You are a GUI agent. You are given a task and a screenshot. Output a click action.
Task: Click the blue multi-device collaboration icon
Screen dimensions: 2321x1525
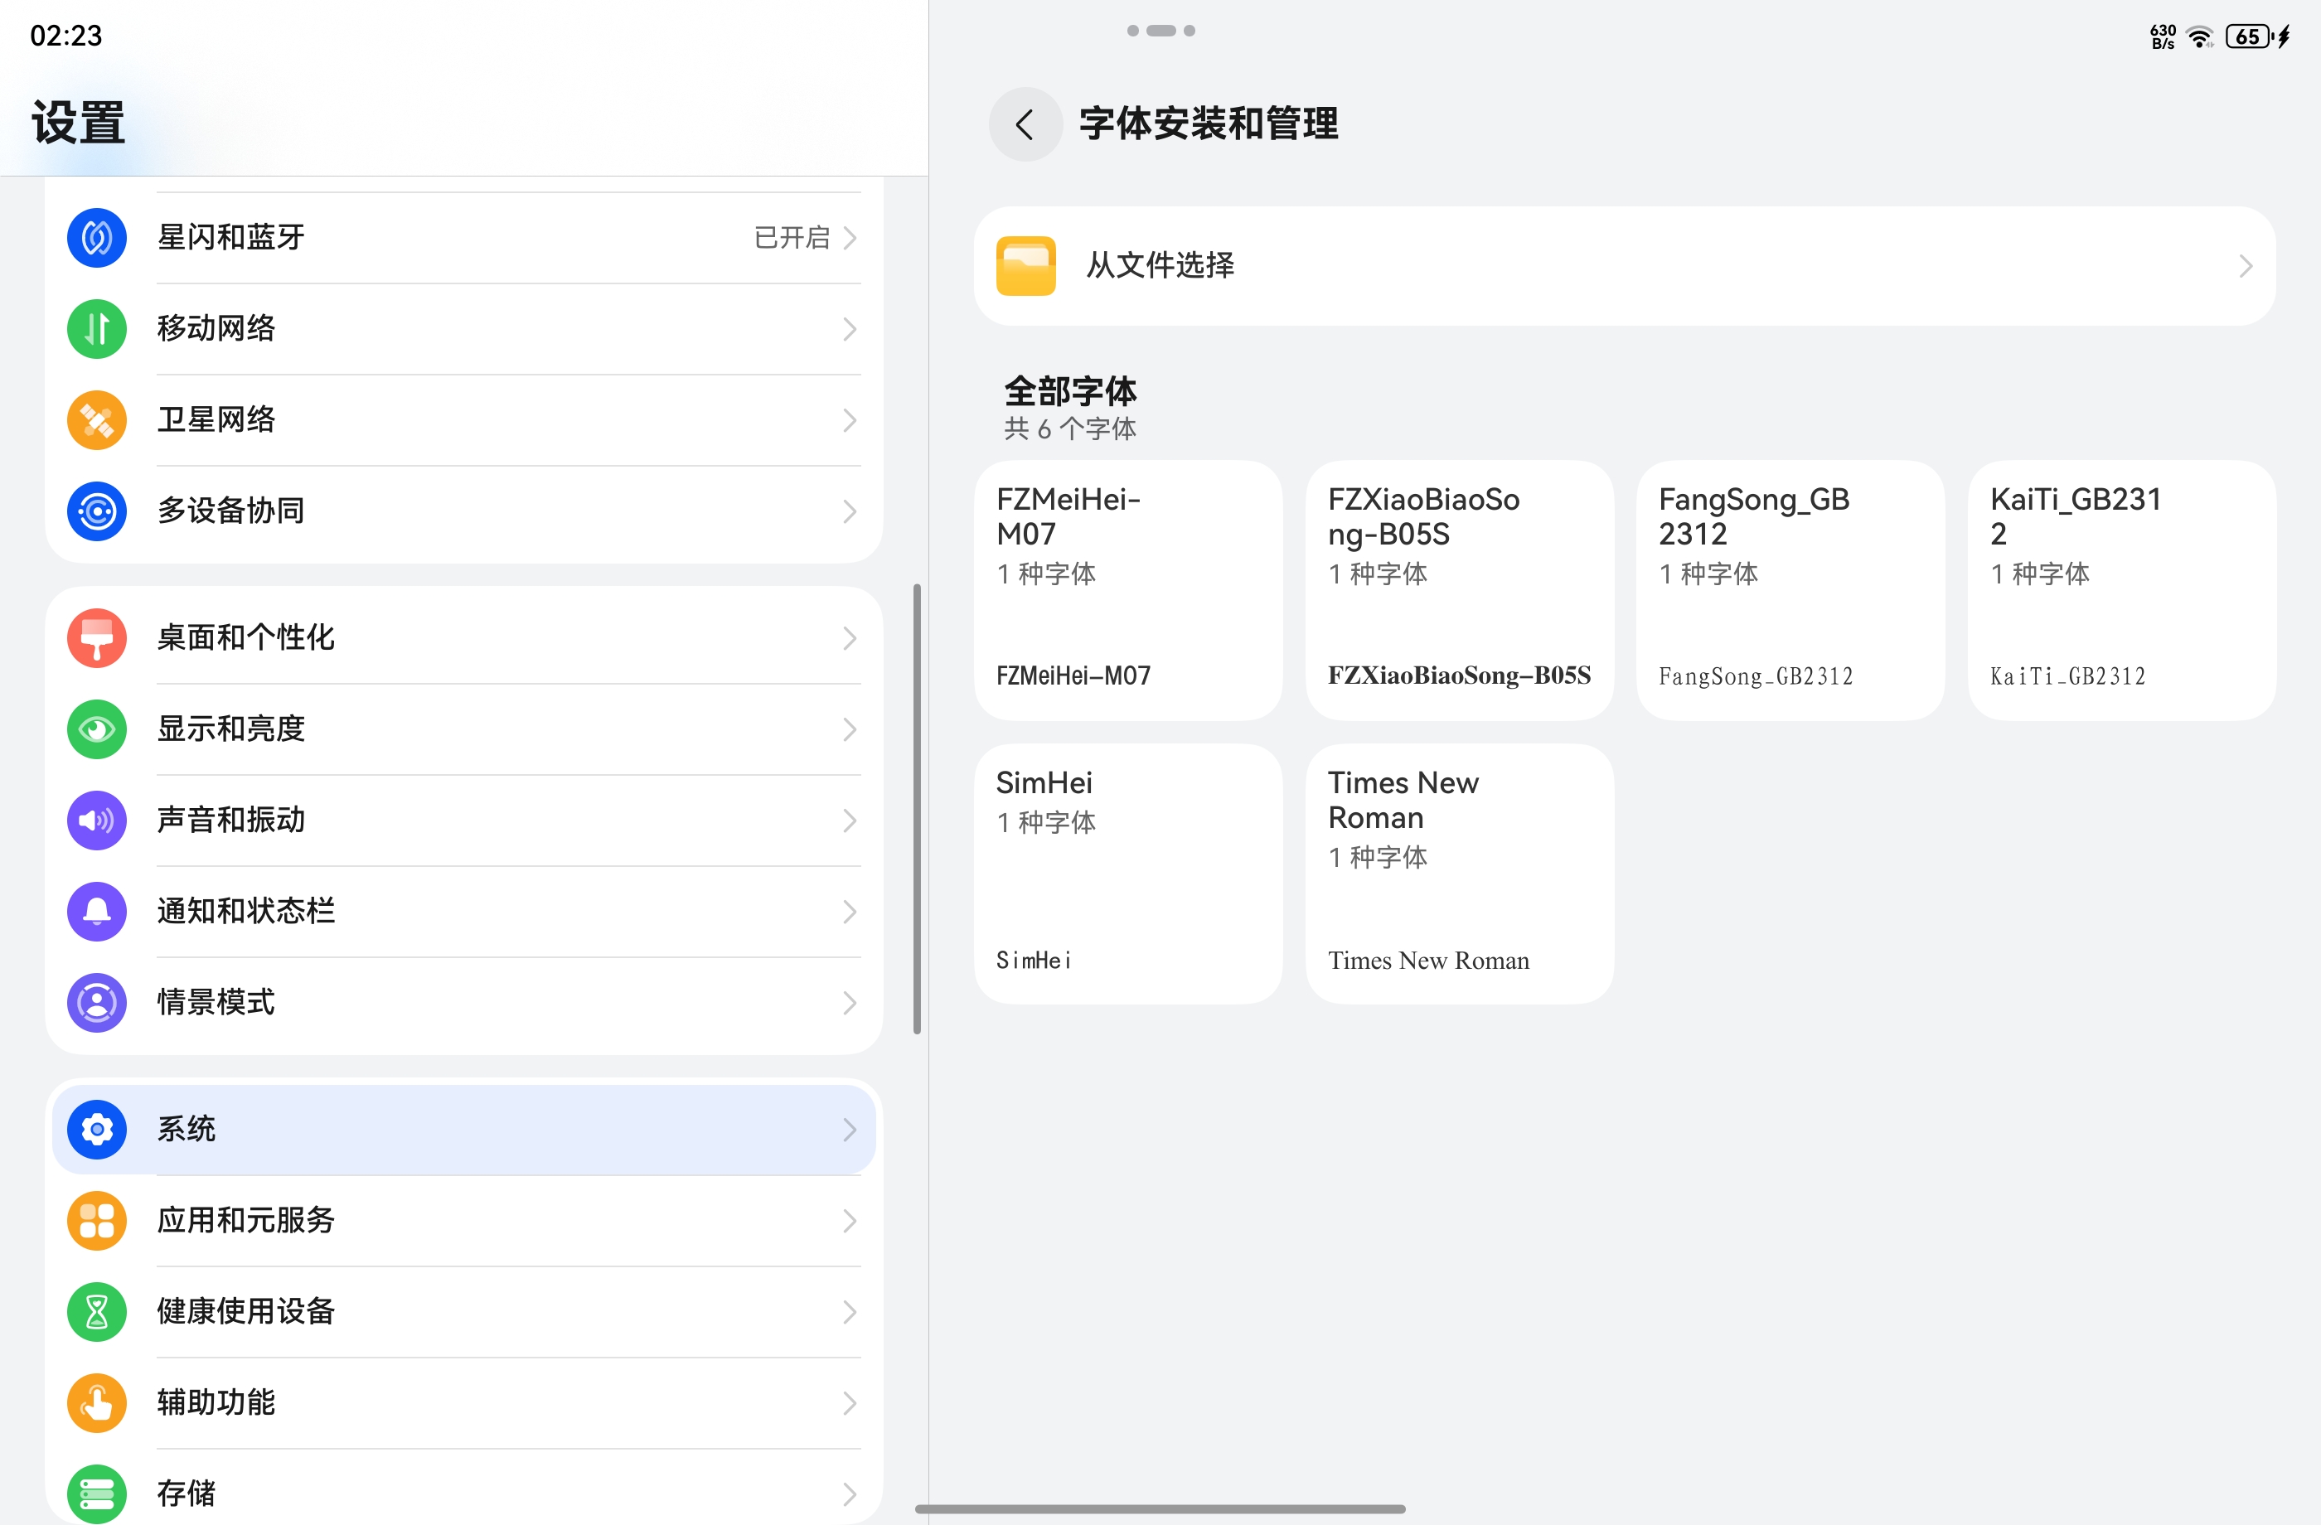click(x=96, y=511)
